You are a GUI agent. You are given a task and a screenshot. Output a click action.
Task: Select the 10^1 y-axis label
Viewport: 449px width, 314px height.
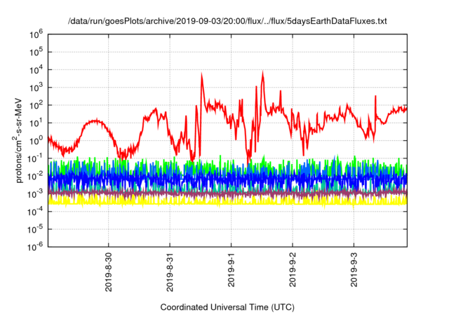(x=36, y=123)
